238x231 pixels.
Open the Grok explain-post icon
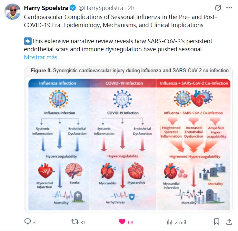pyautogui.click(x=218, y=8)
